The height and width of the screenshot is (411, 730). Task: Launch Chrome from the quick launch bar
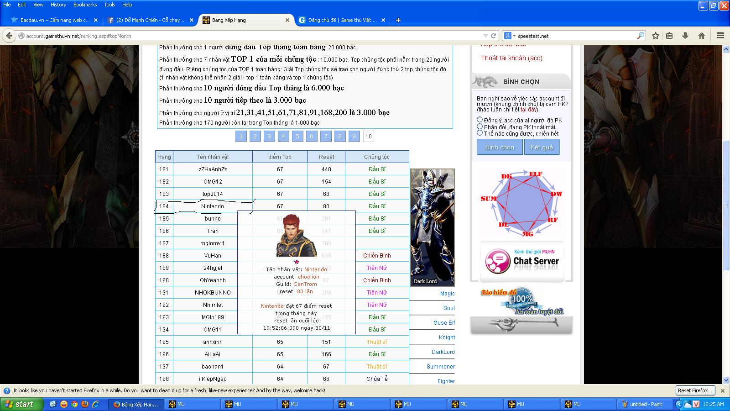pos(74,404)
